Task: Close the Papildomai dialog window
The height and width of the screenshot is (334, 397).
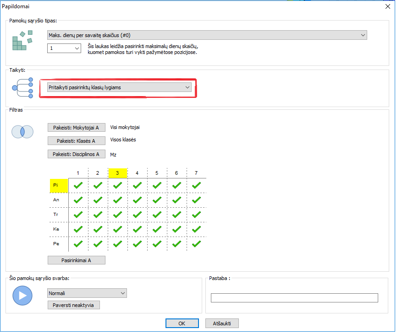Action: pyautogui.click(x=387, y=5)
